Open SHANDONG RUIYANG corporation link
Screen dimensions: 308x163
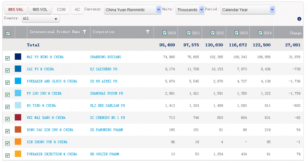point(105,57)
